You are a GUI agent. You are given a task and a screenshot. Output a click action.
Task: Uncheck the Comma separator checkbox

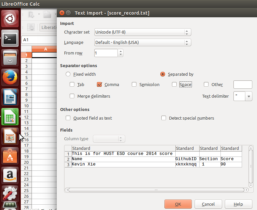[x=99, y=84]
